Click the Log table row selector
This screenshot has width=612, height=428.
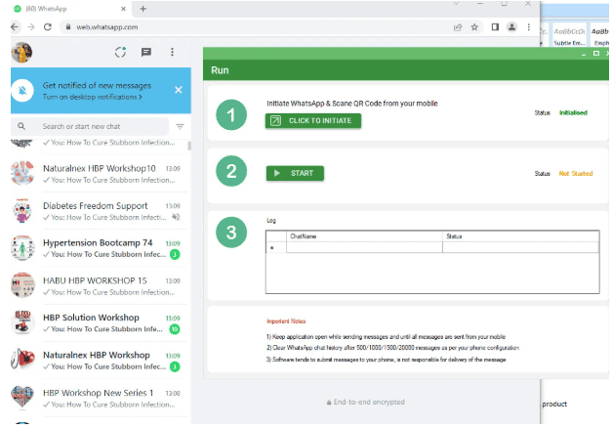(x=276, y=247)
